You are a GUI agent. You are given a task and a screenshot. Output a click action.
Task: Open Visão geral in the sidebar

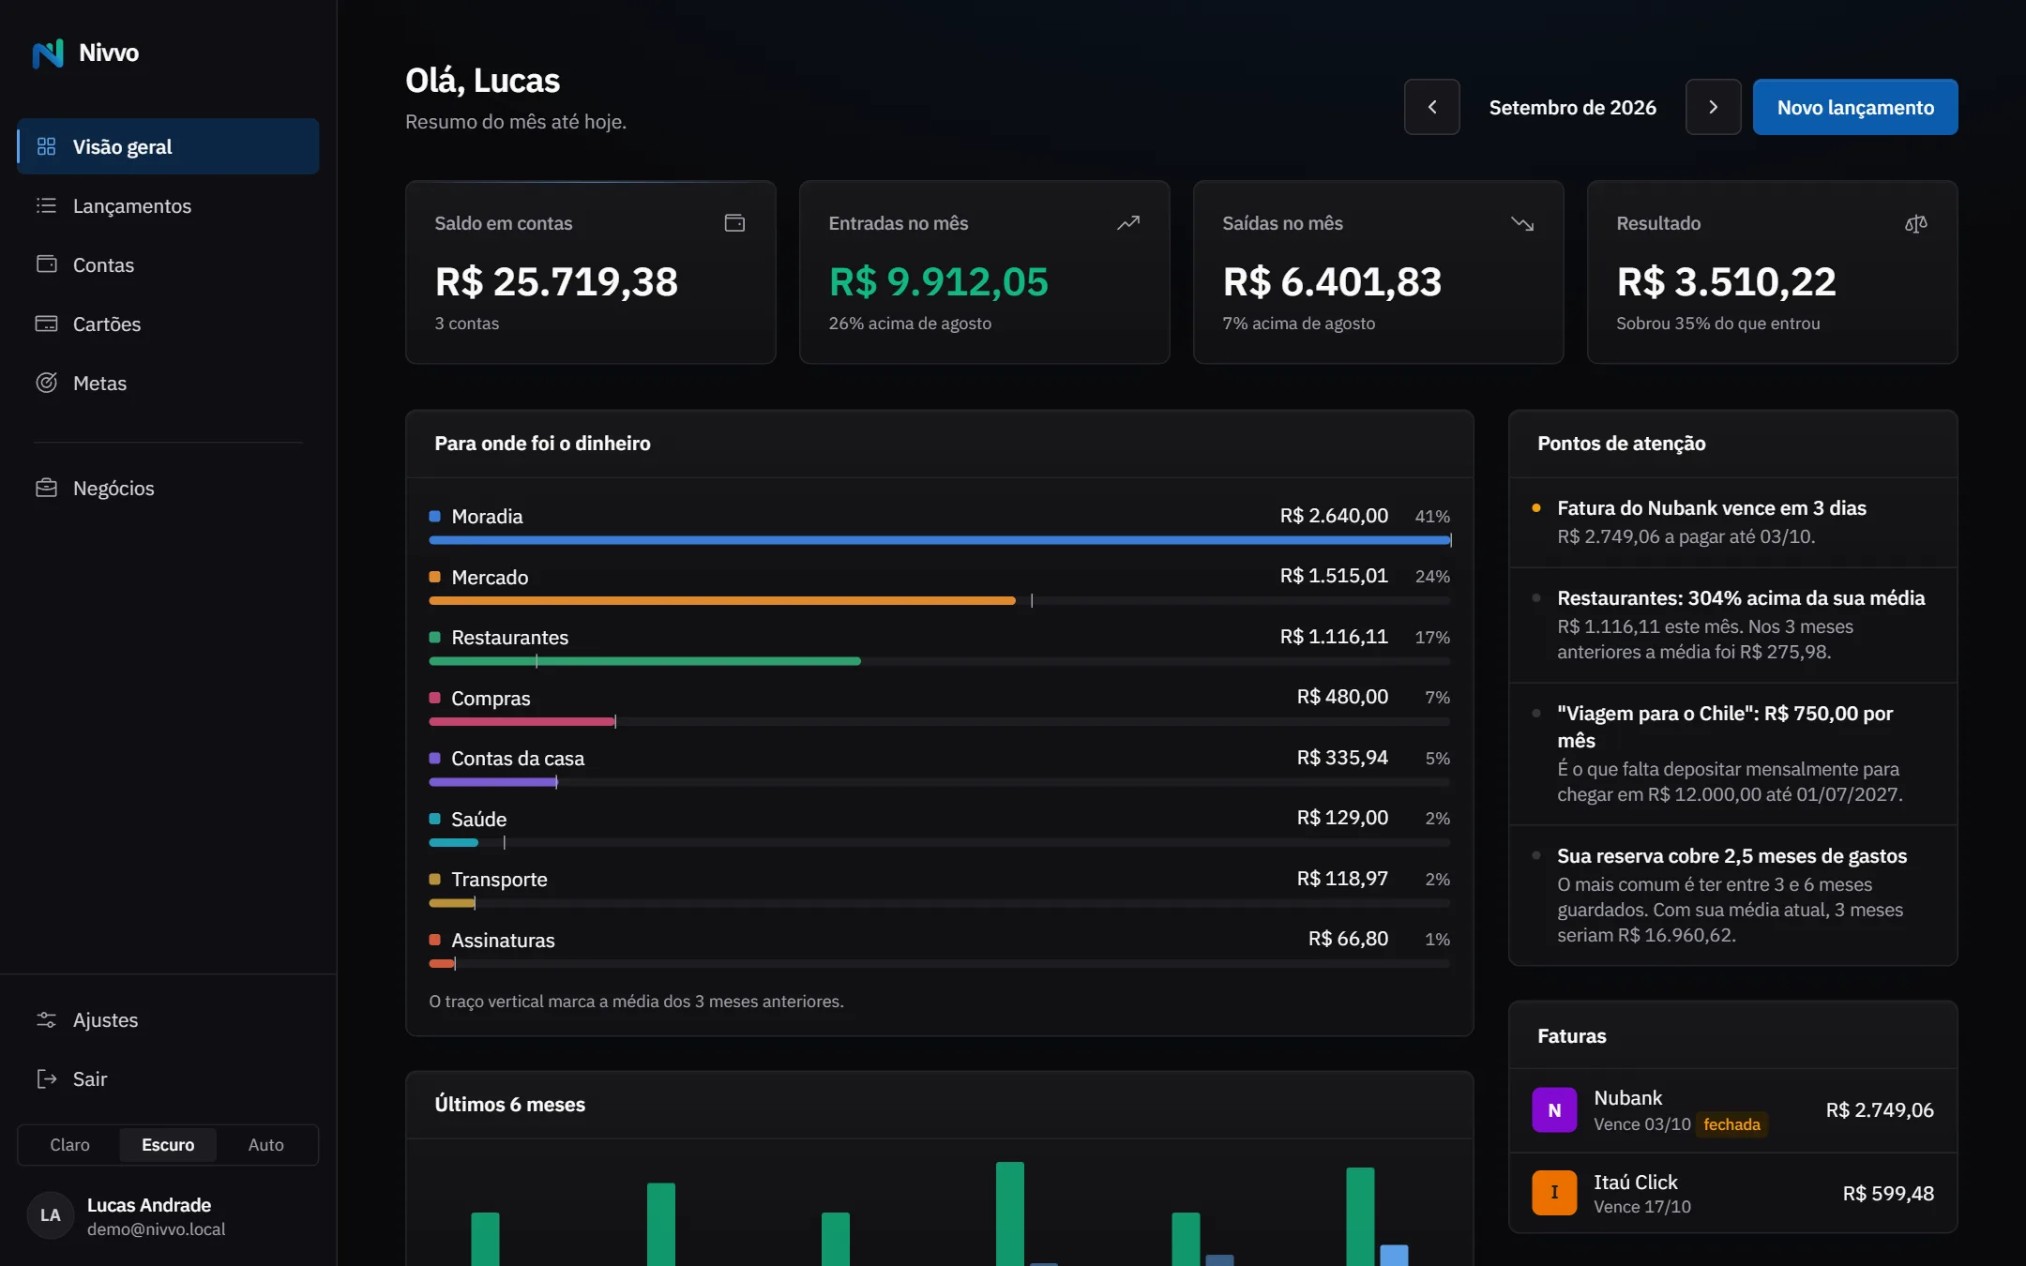coord(168,146)
